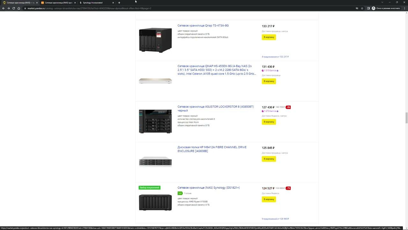Reload the Yandex Market page
The image size is (408, 230).
pos(14,8)
